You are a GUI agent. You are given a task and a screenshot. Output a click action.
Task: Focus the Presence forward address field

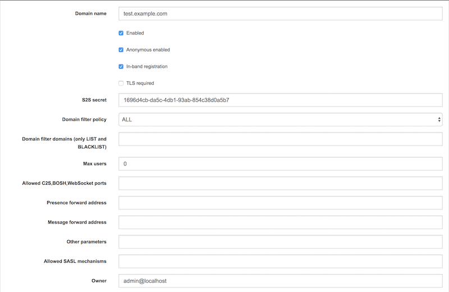(281, 203)
